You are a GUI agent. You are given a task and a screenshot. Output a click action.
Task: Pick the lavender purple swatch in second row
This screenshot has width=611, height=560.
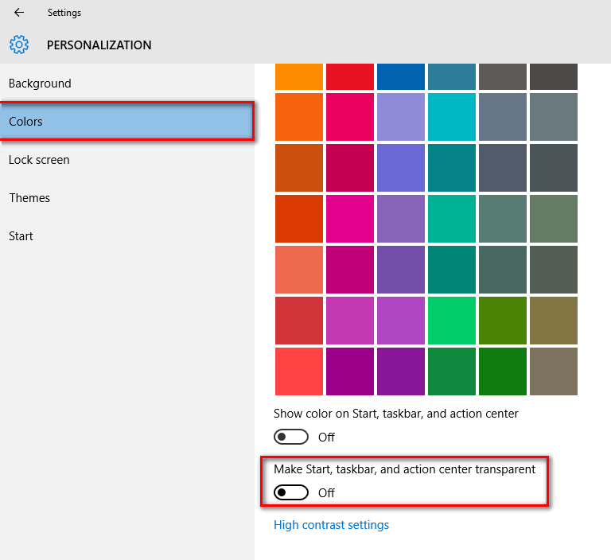tap(401, 116)
